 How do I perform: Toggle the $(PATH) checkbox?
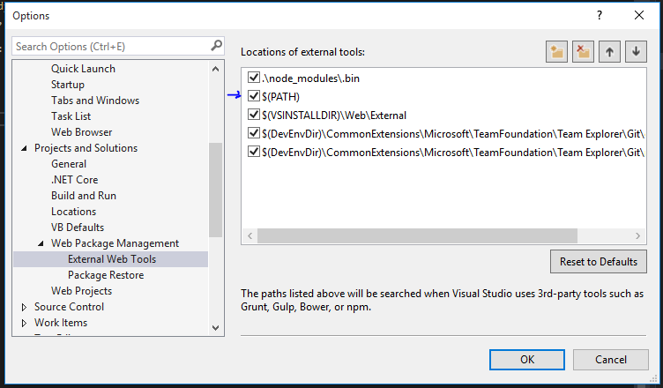254,96
